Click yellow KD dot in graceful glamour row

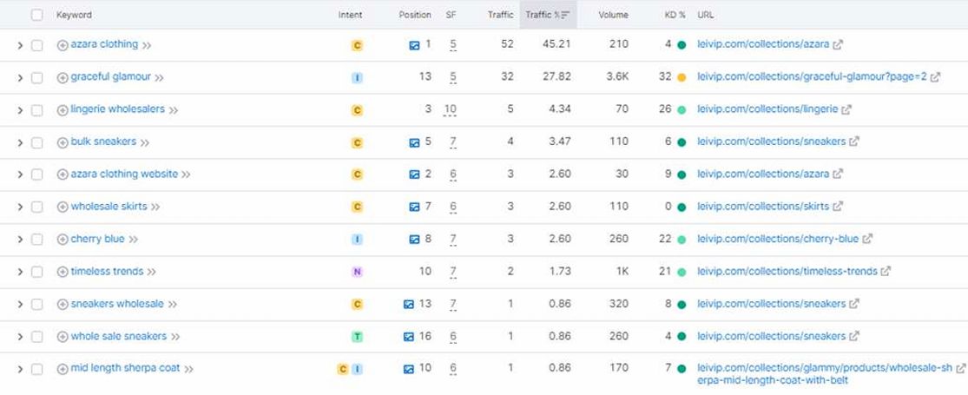[x=682, y=78]
